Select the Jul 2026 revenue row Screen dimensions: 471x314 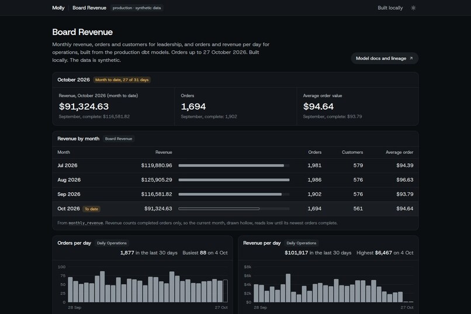pyautogui.click(x=235, y=165)
